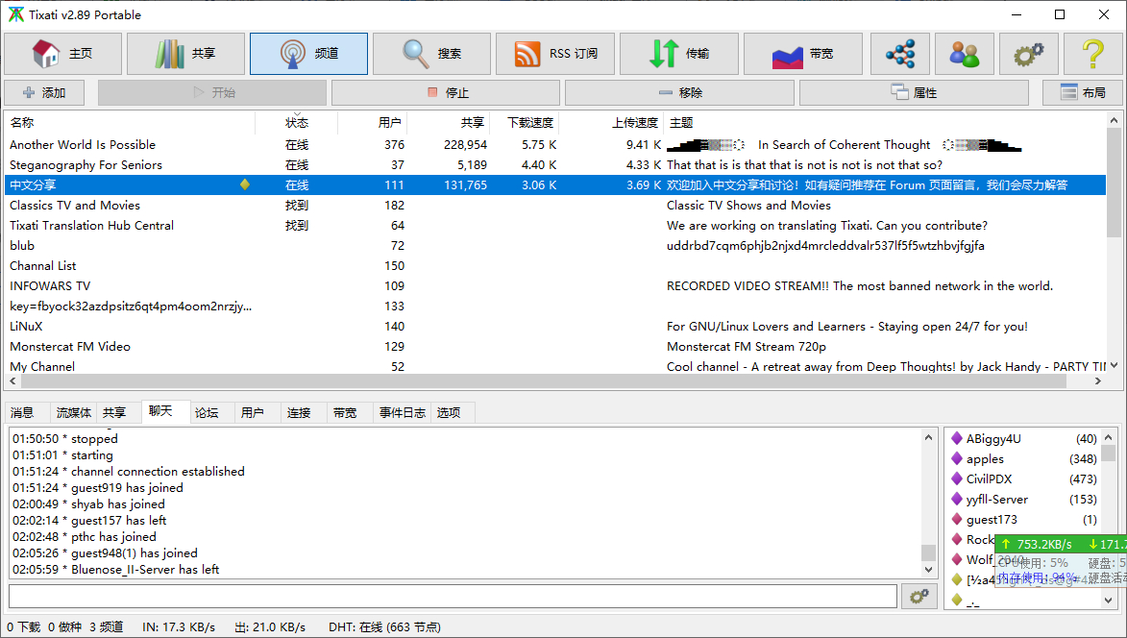
Task: Open the 频道 channels section
Action: [309, 54]
